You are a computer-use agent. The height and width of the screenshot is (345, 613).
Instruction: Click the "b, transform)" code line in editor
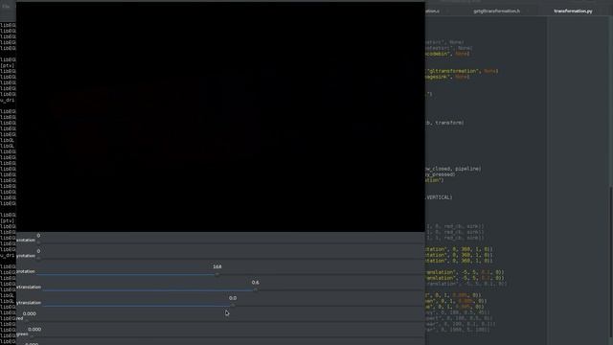click(x=444, y=123)
